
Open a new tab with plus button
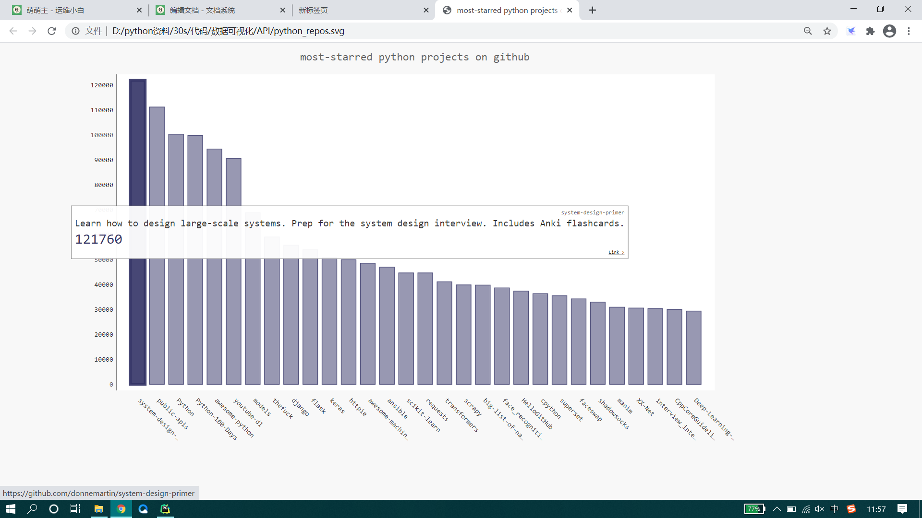pyautogui.click(x=592, y=10)
